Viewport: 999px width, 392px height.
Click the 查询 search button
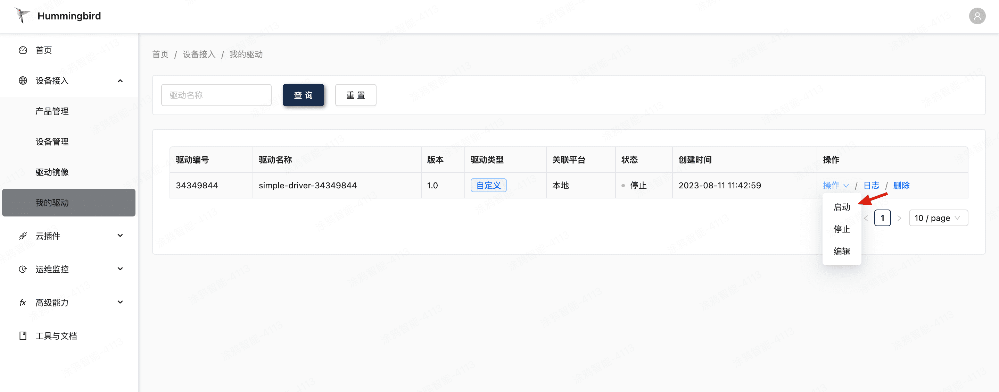(303, 95)
